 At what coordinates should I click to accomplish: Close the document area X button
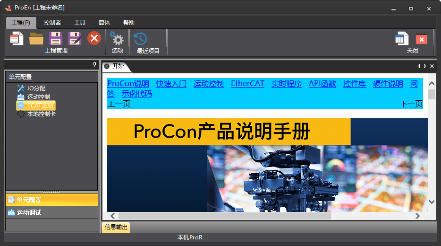click(x=432, y=66)
